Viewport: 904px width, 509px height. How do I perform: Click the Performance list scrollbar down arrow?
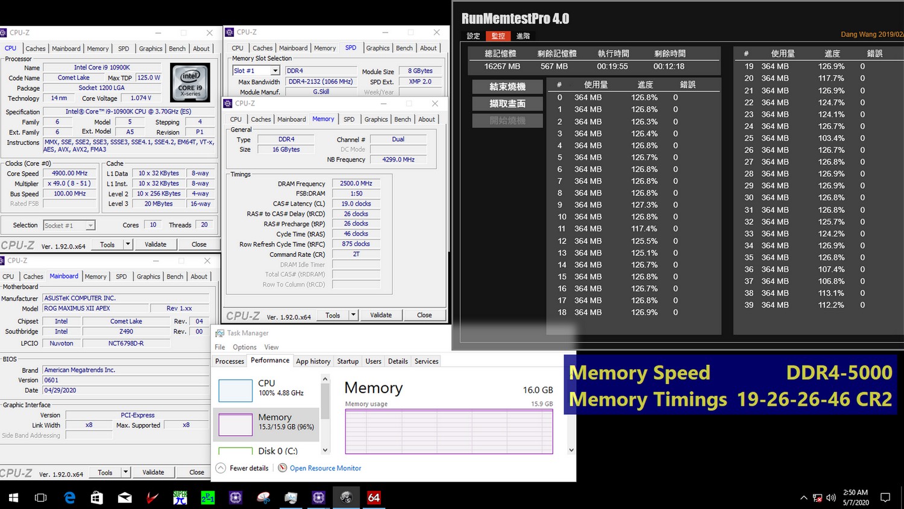[x=325, y=450]
